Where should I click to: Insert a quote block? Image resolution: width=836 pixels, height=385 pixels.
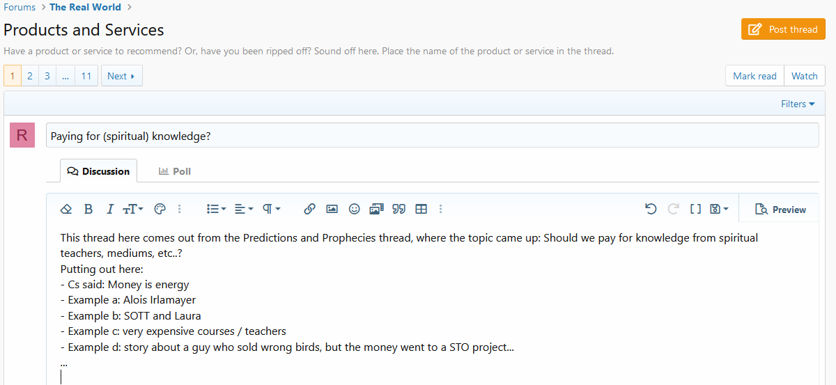399,209
